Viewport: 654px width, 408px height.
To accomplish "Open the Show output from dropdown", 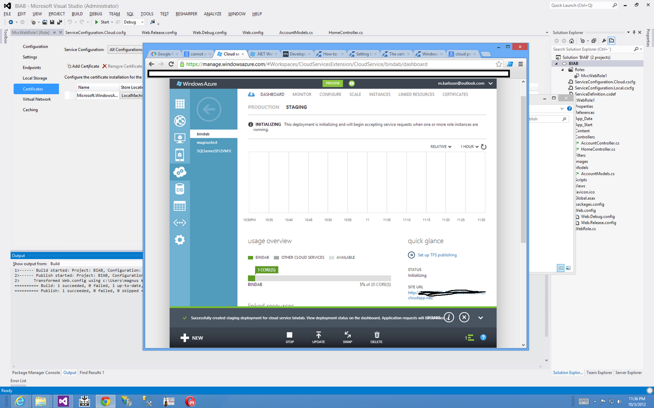I will coord(96,264).
